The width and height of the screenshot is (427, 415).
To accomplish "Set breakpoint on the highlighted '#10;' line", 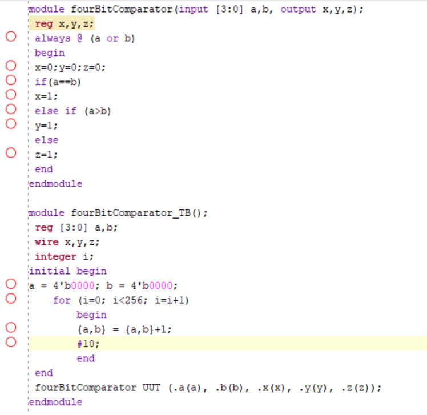I will [x=10, y=344].
